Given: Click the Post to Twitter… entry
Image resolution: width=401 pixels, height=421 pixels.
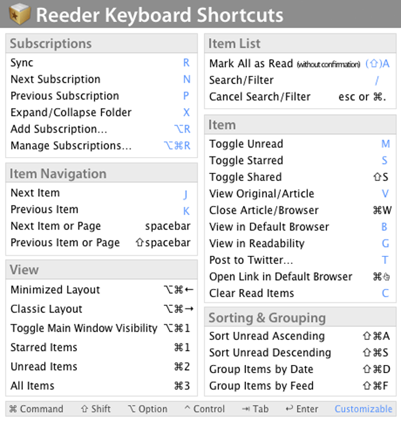Looking at the screenshot, I should coord(251,260).
